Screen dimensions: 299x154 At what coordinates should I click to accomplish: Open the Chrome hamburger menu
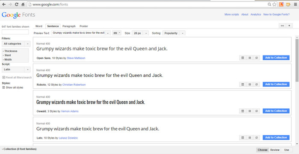pos(295,4)
